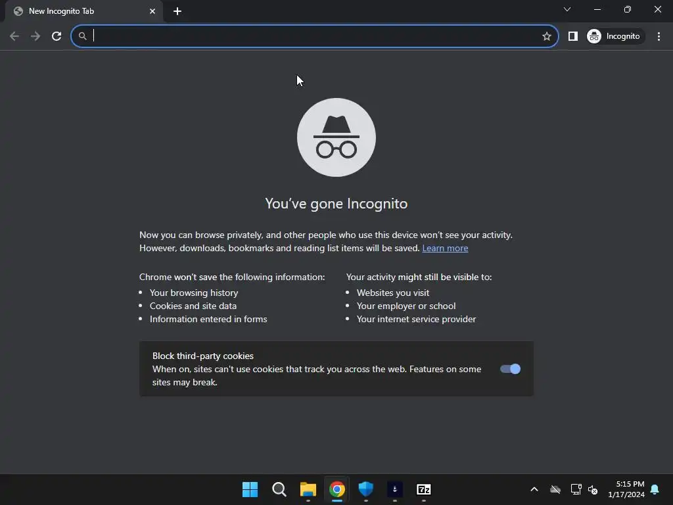Viewport: 673px width, 505px height.
Task: Click the OneDrive cloud tray icon
Action: coord(555,489)
